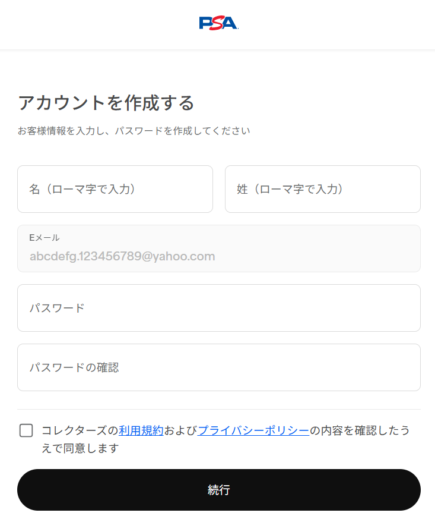Click the red S in PSA logo
The width and height of the screenshot is (435, 519).
point(218,23)
